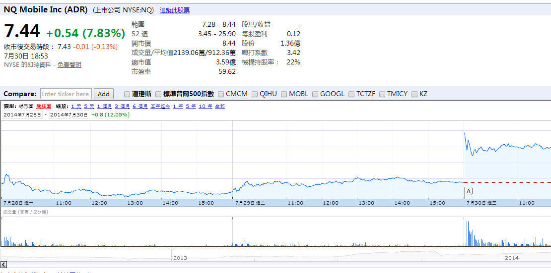The image size is (551, 273).
Task: Zoom chart to 本年迄今
Action: coord(160,107)
